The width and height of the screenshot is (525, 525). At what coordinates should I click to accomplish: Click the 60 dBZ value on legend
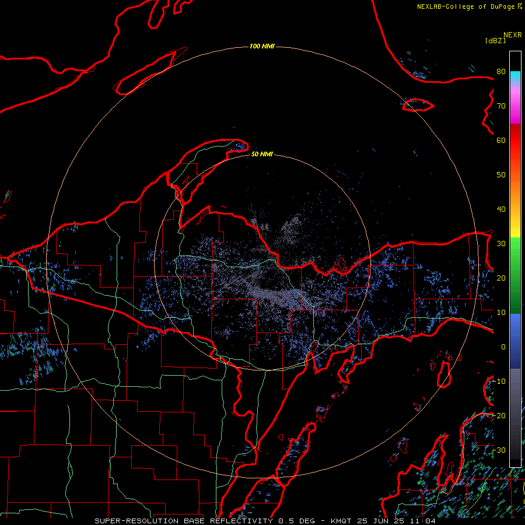click(x=501, y=141)
